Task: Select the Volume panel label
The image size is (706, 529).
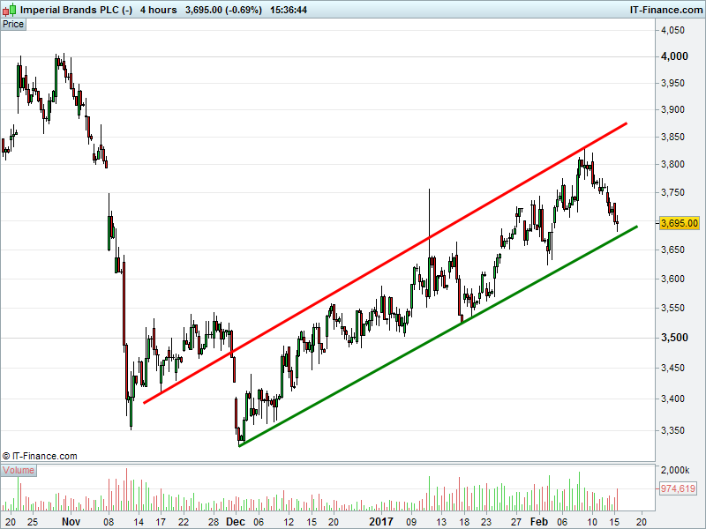Action: point(19,470)
